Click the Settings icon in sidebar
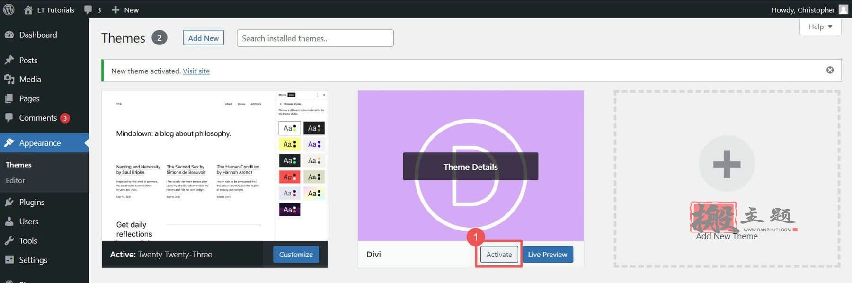This screenshot has width=852, height=283. click(x=9, y=260)
